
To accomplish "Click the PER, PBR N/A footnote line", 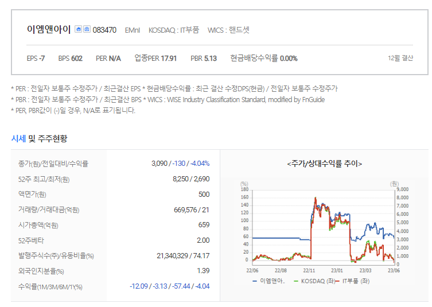I will pyautogui.click(x=73, y=111).
